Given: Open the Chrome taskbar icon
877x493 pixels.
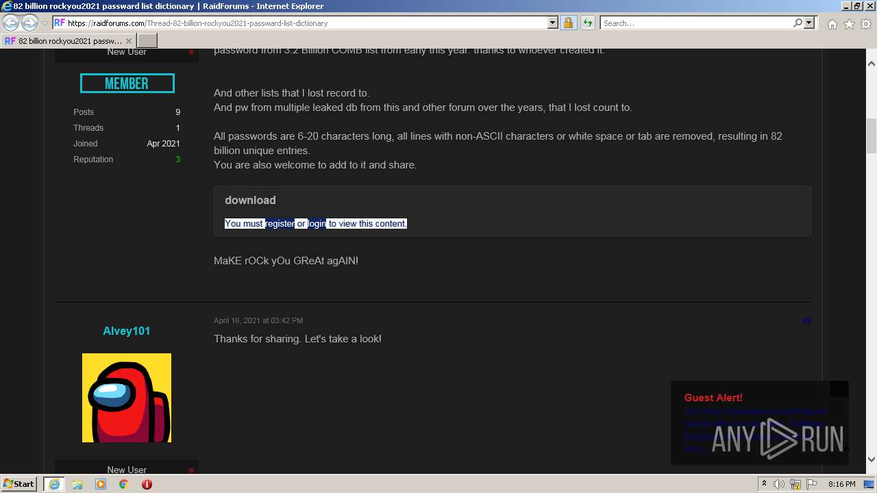Looking at the screenshot, I should coord(124,484).
